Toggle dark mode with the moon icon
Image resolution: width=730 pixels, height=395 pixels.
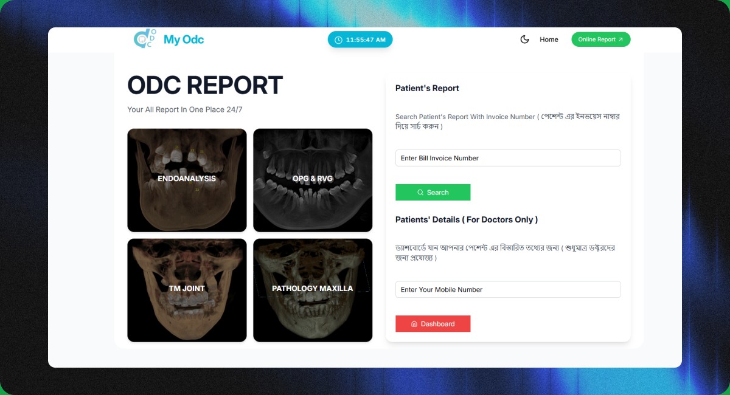[x=525, y=39]
